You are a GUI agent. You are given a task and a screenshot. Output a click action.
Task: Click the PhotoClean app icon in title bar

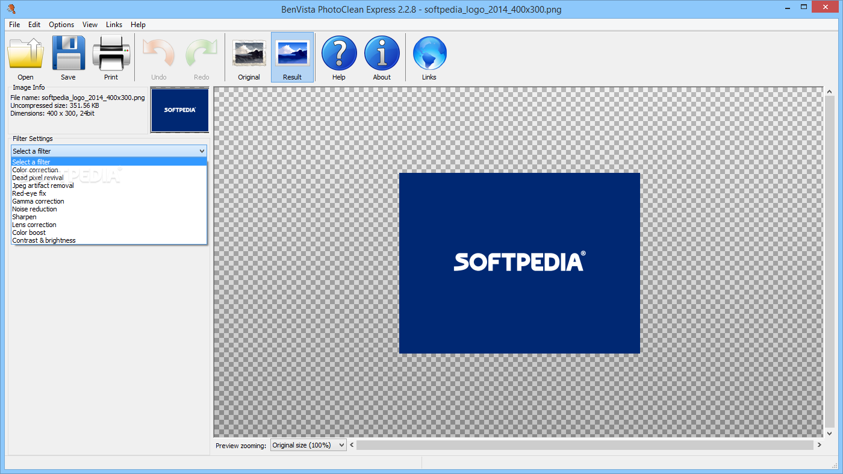point(11,8)
